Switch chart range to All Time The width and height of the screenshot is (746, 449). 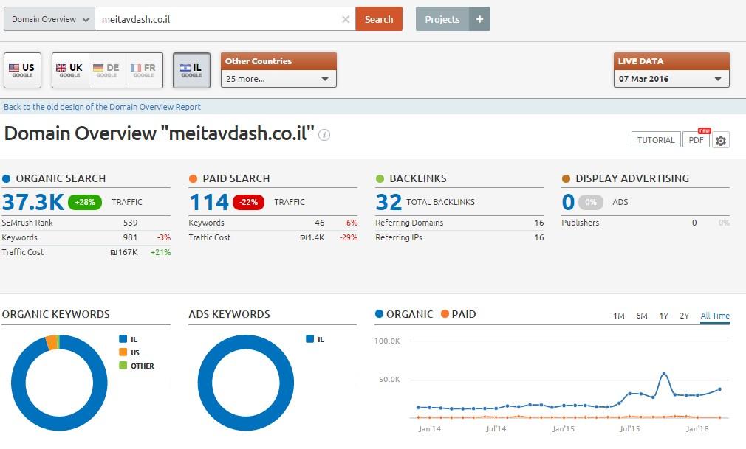click(714, 316)
